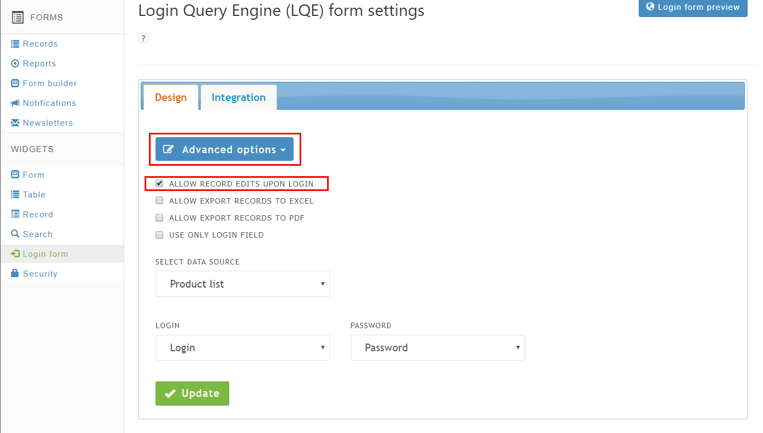Screen dimensions: 763x433
Task: Click Login form preview button
Action: pyautogui.click(x=693, y=7)
